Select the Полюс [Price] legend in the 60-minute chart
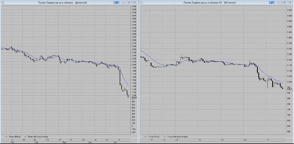Viewport: 294px width, 144px height. tap(151, 137)
